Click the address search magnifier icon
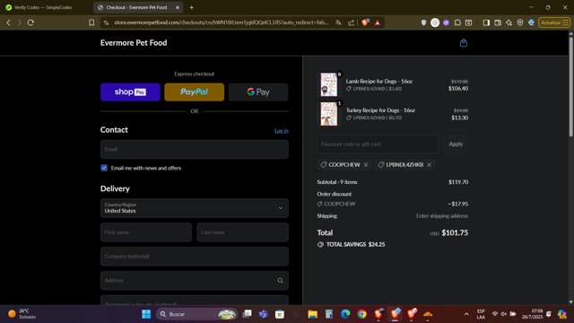Screen dimensions: 574x323 [x=280, y=281]
